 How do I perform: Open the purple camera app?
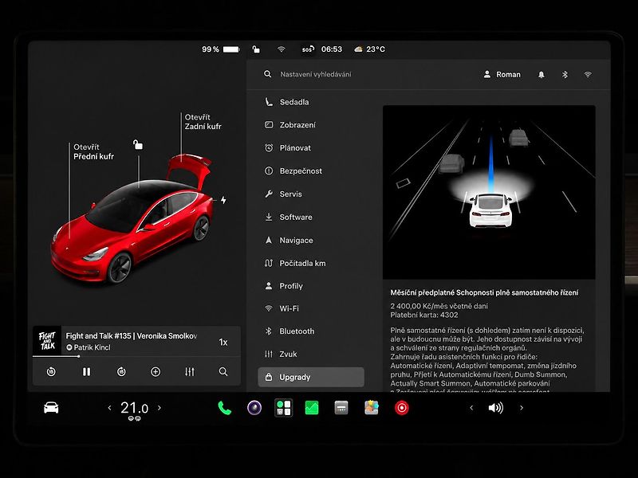(x=254, y=407)
